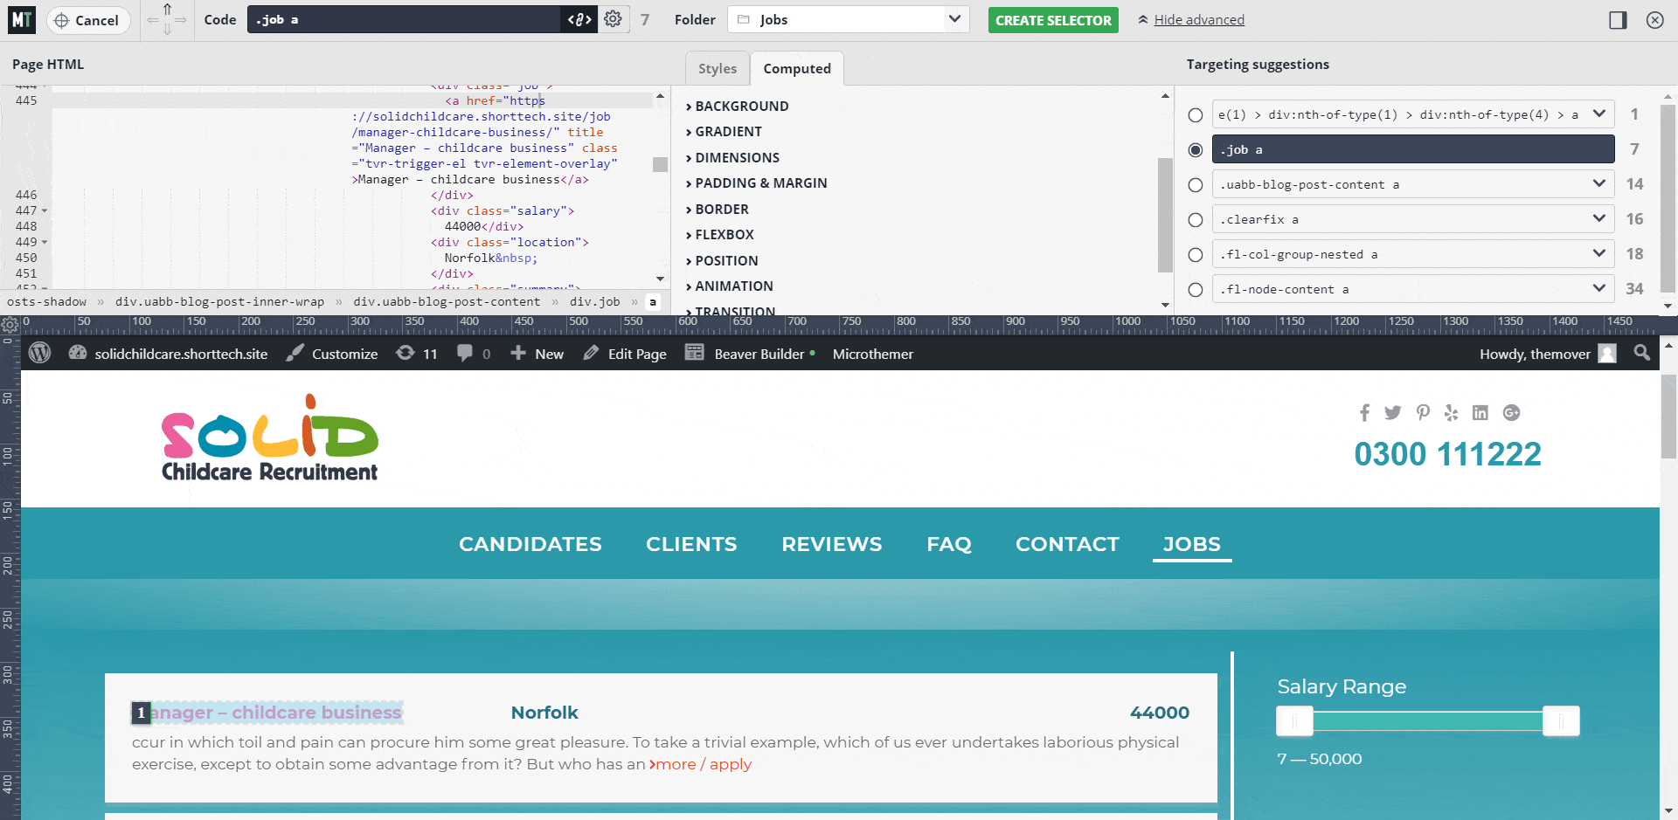Screen dimensions: 1678x820
Task: Click the directional arrows navigation icon
Action: click(165, 19)
